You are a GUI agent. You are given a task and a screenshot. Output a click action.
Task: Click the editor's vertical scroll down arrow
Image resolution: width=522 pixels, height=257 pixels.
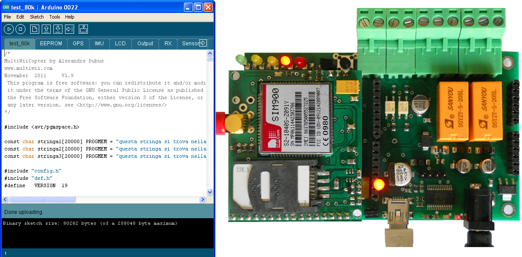[210, 192]
